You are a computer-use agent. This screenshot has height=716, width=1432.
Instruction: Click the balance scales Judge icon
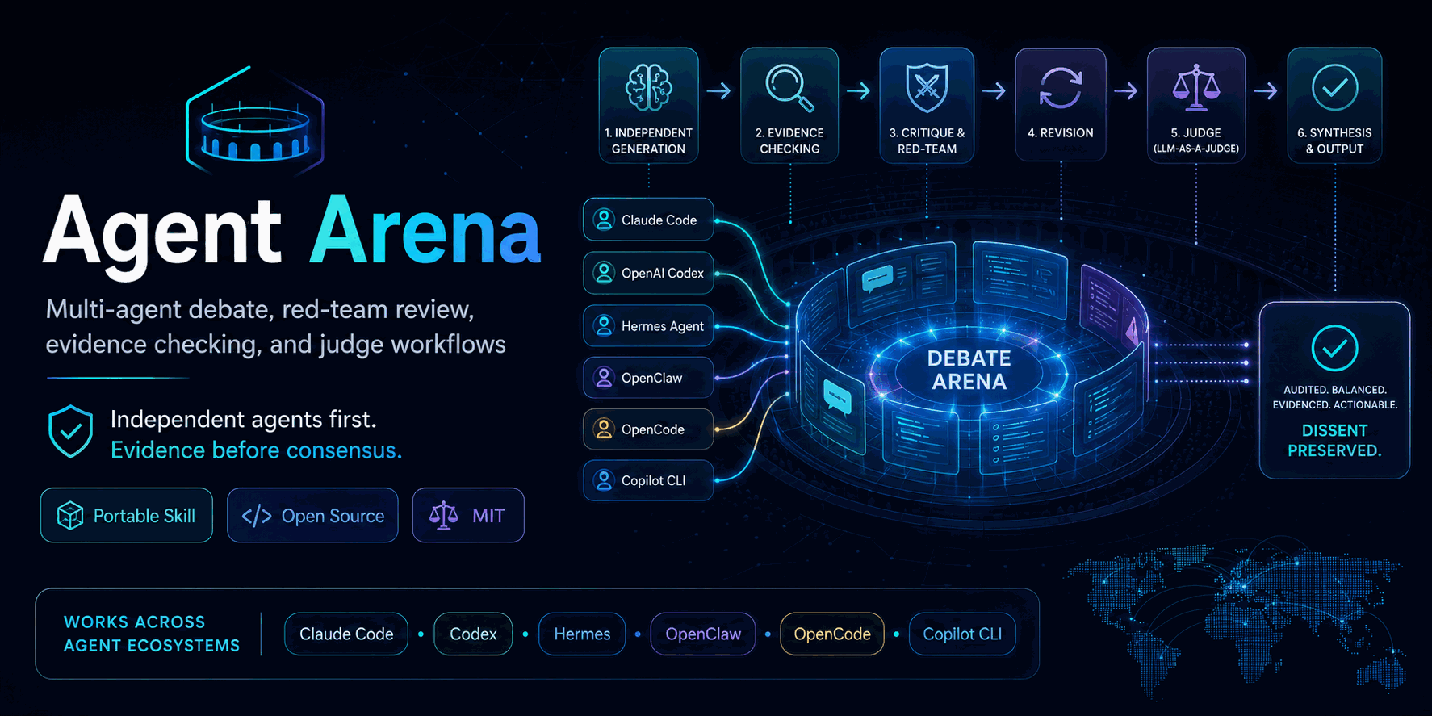tap(1195, 87)
